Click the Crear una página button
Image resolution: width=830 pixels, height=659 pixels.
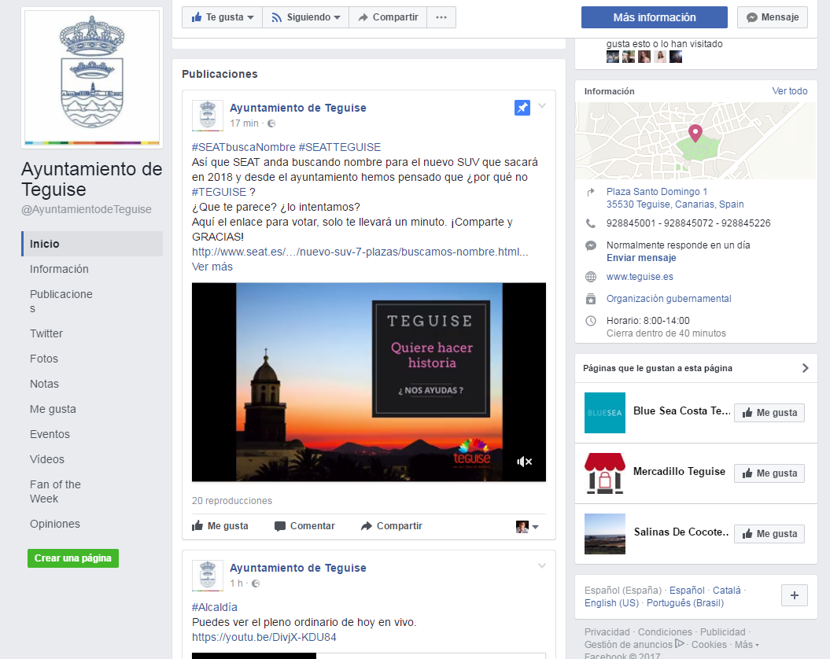point(73,558)
